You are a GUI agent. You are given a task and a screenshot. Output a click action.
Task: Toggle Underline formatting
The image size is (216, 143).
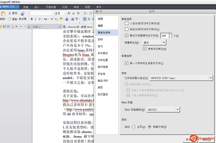tap(39, 19)
